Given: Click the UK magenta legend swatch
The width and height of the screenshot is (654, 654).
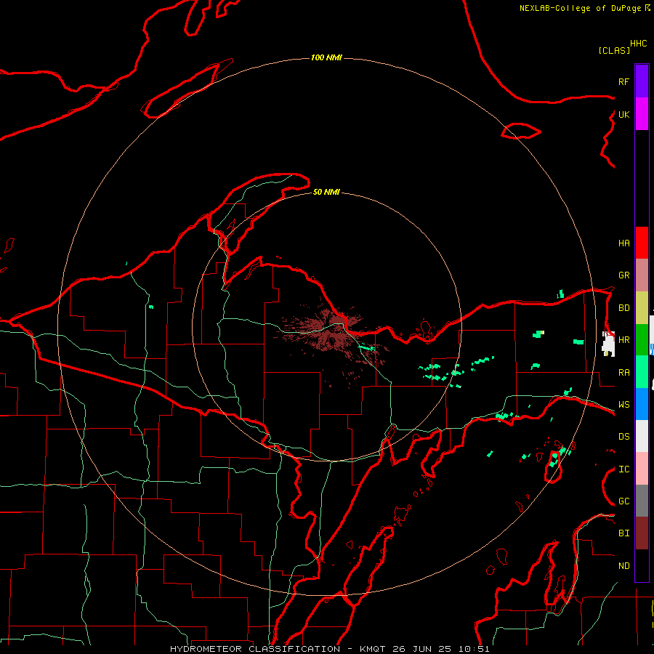Looking at the screenshot, I should (x=642, y=114).
